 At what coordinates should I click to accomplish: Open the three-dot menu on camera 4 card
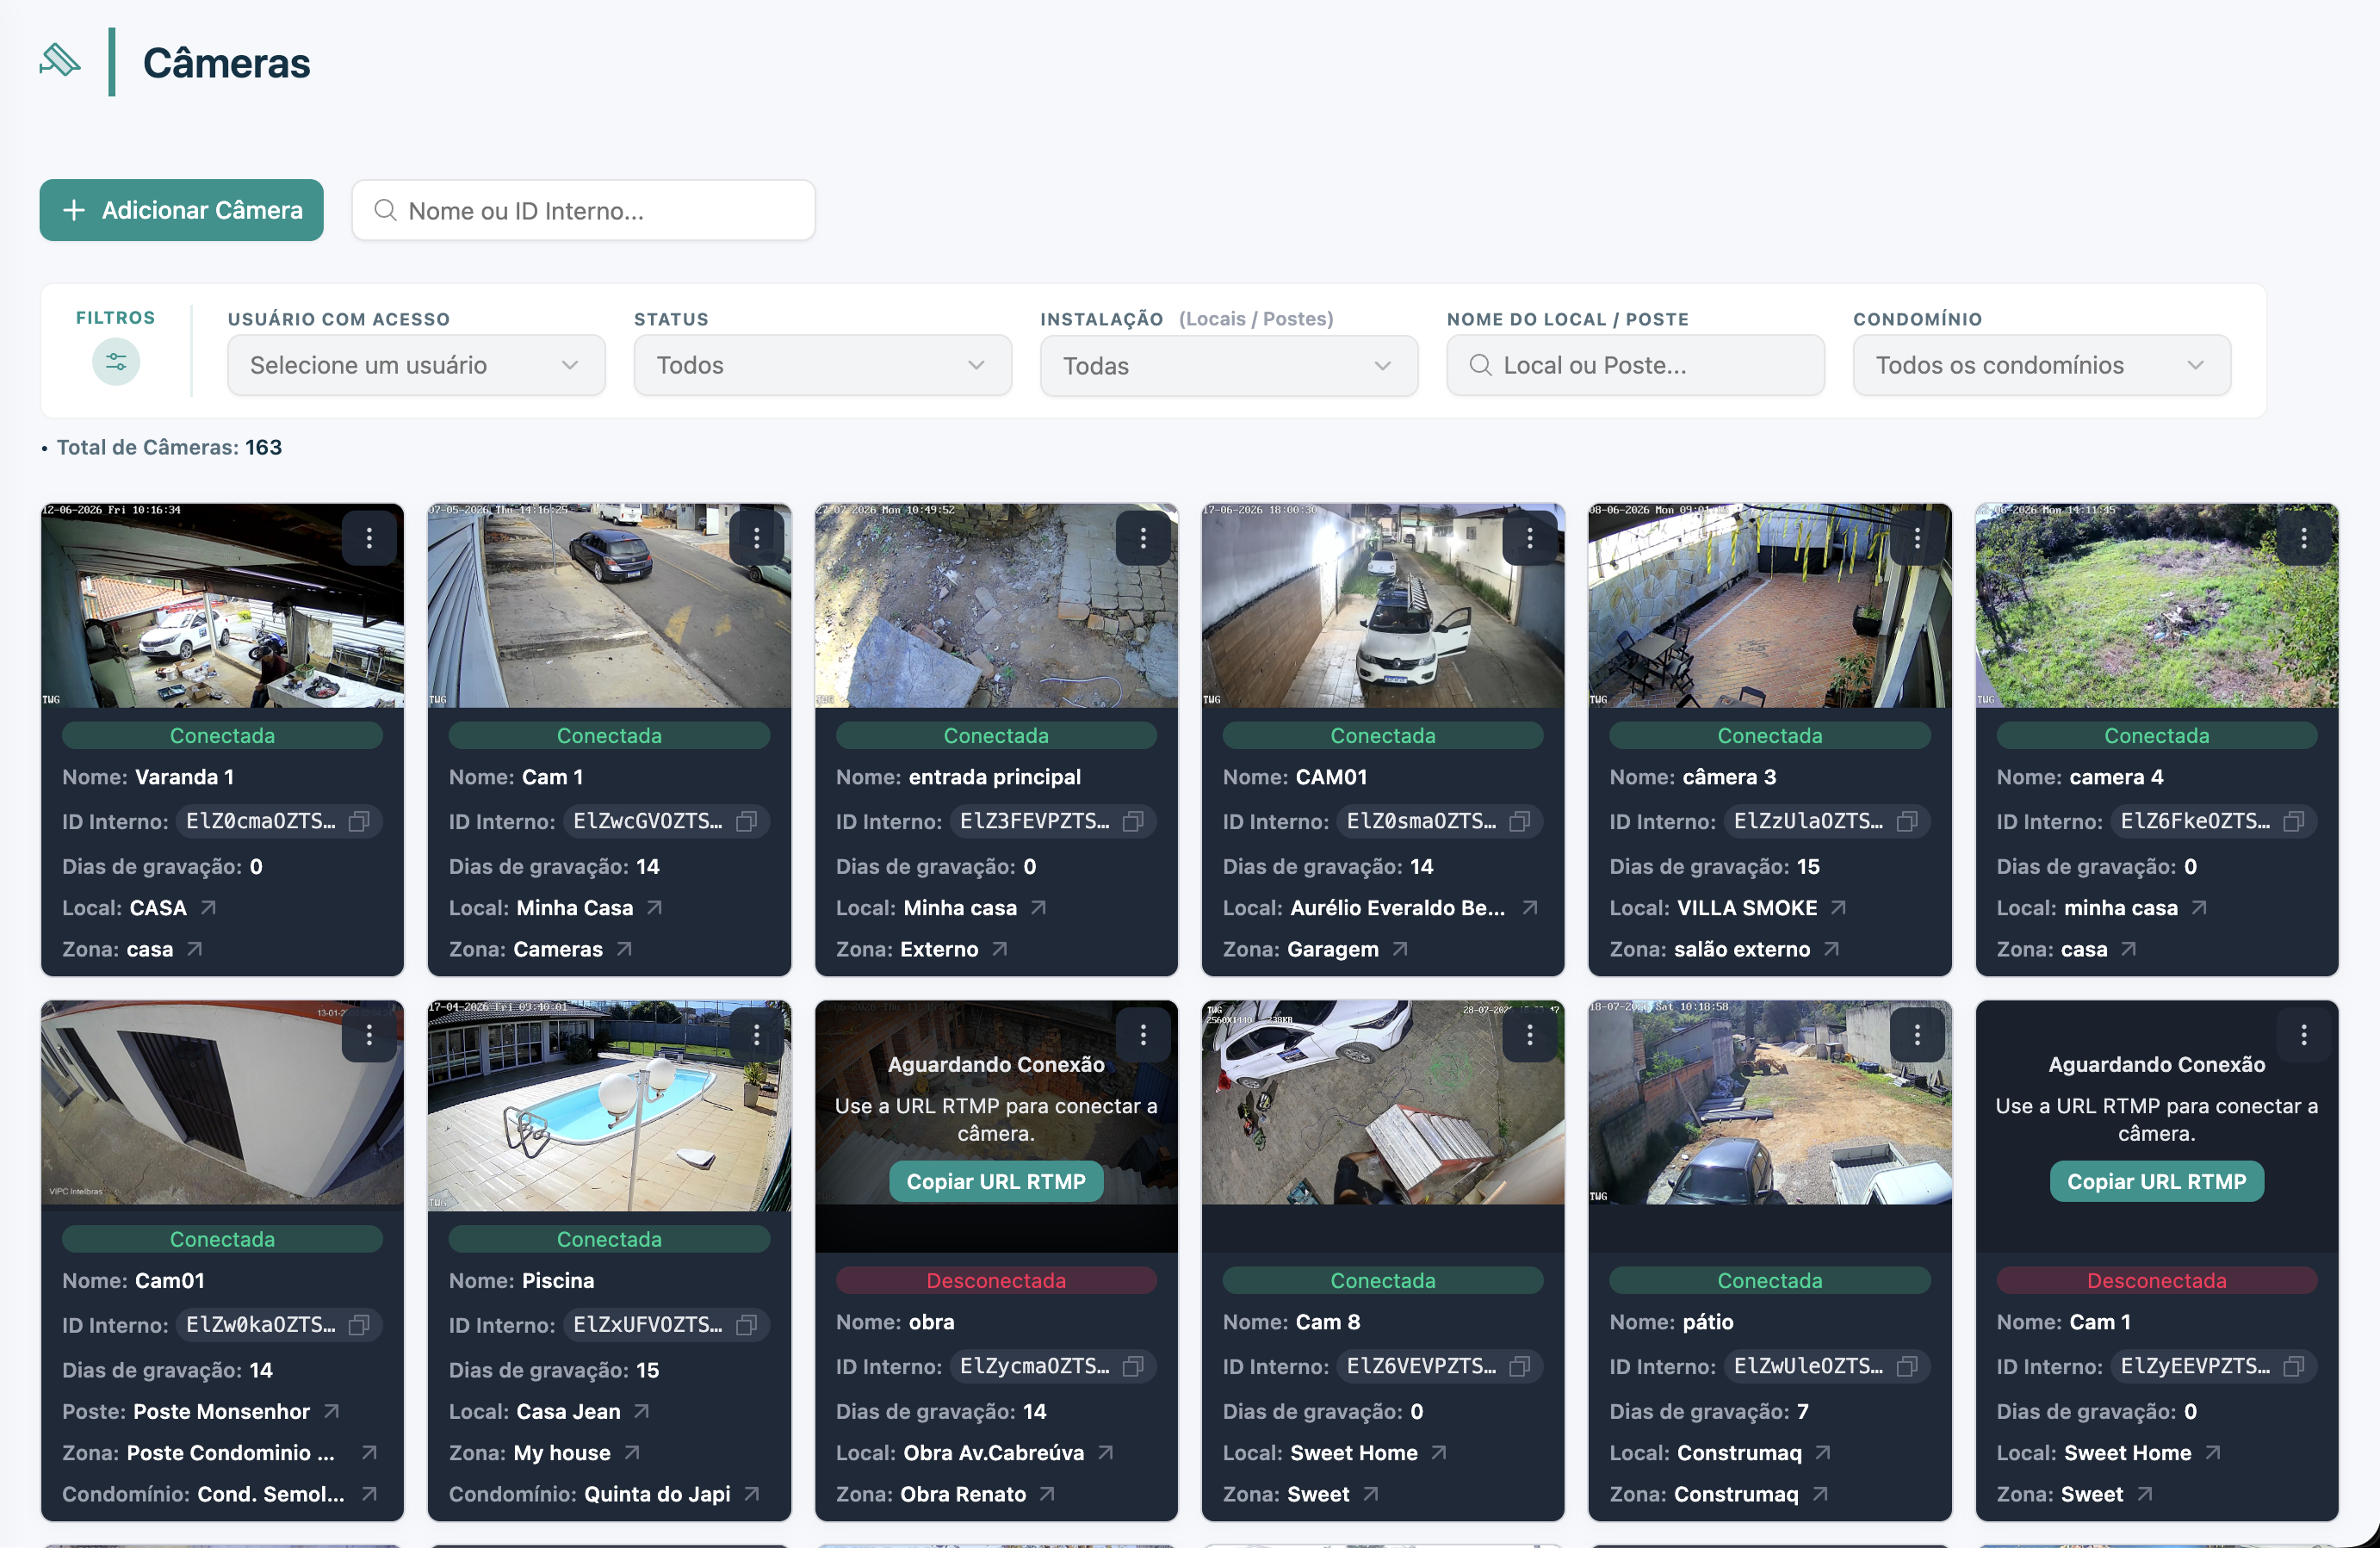(2304, 539)
